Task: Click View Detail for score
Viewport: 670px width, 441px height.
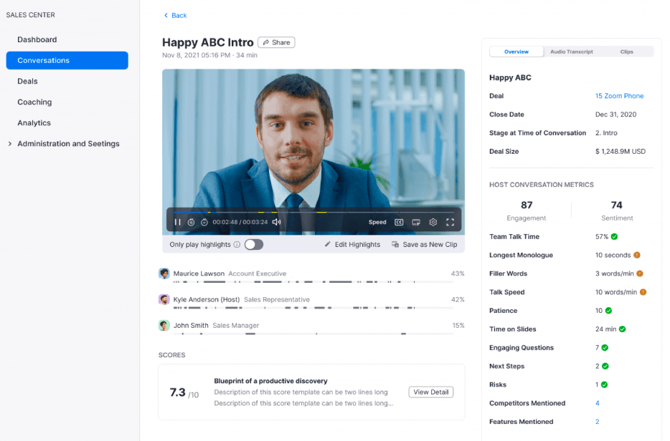Action: 431,392
